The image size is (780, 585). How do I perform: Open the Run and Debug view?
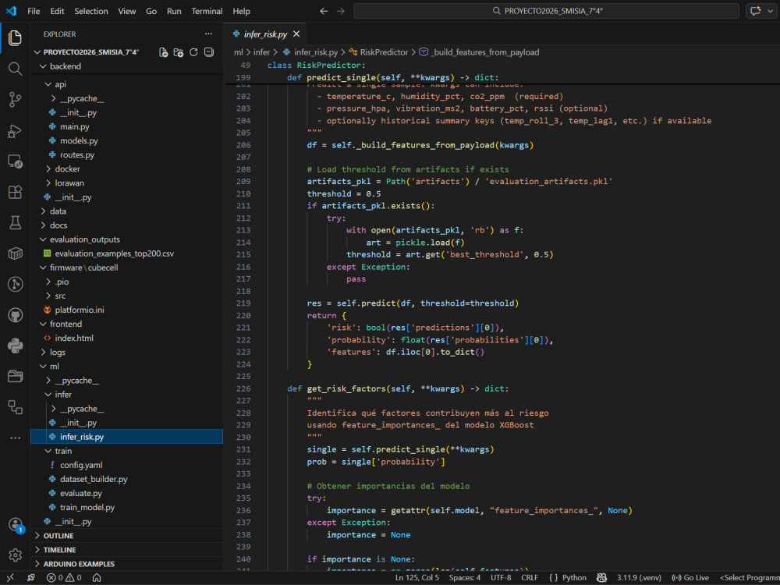[15, 131]
